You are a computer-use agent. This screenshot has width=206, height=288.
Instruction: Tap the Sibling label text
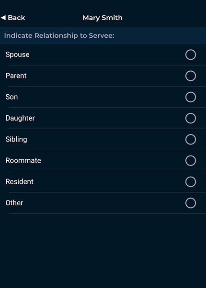tap(16, 139)
